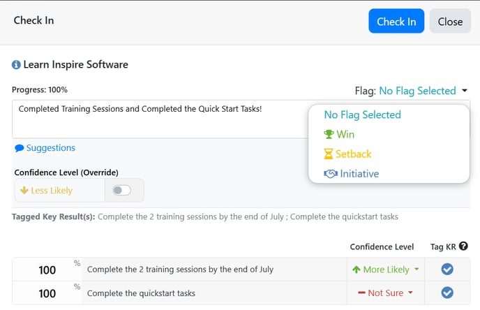Untag the quickstart tasks key result checkmark

[447, 293]
